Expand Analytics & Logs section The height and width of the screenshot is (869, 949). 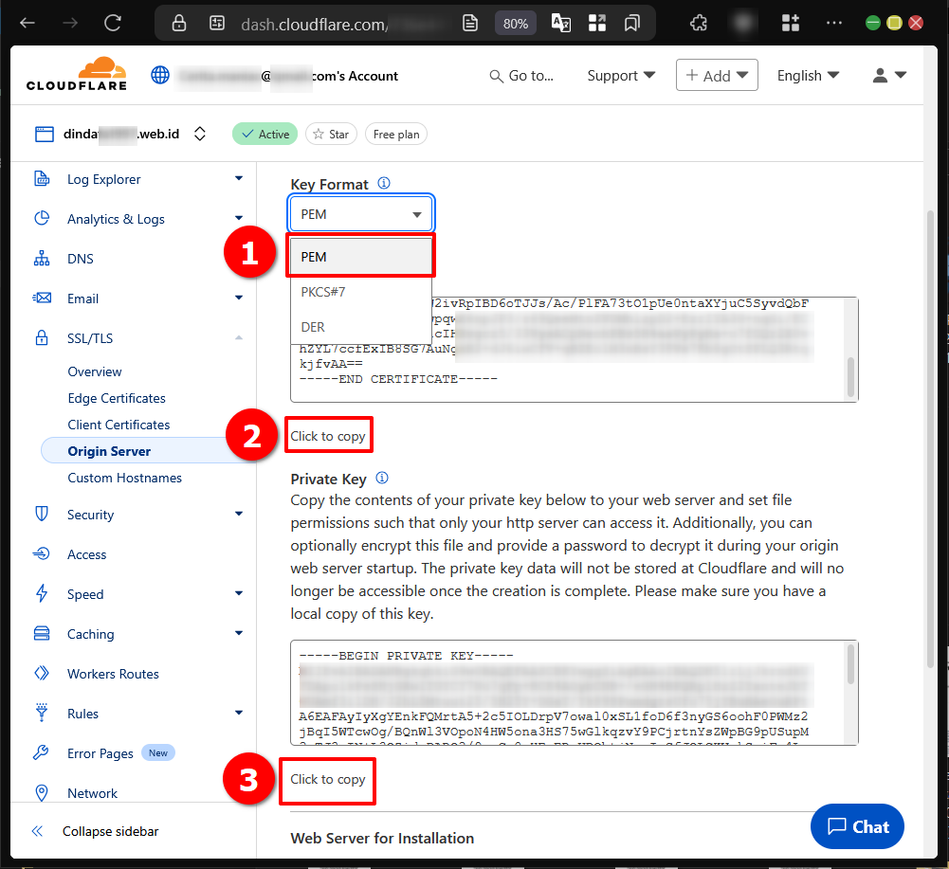pyautogui.click(x=239, y=218)
